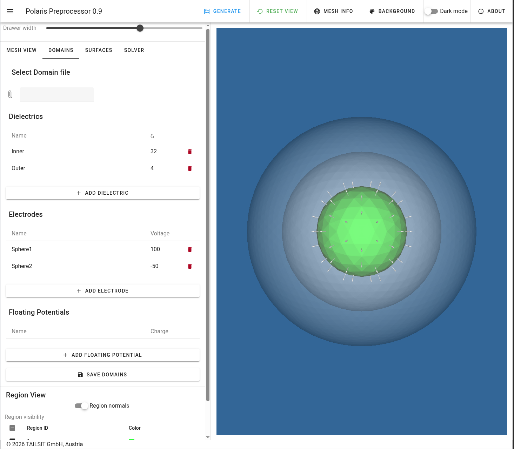Click the Sphere1 electrode name
Screen dimensions: 514x449
pyautogui.click(x=22, y=249)
